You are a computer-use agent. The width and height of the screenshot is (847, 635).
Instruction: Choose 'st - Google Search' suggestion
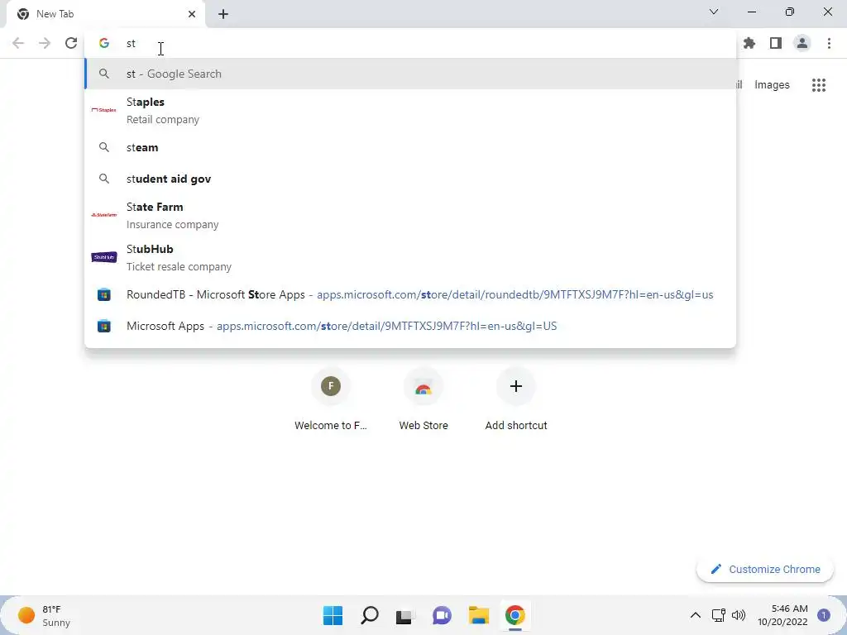click(x=410, y=74)
